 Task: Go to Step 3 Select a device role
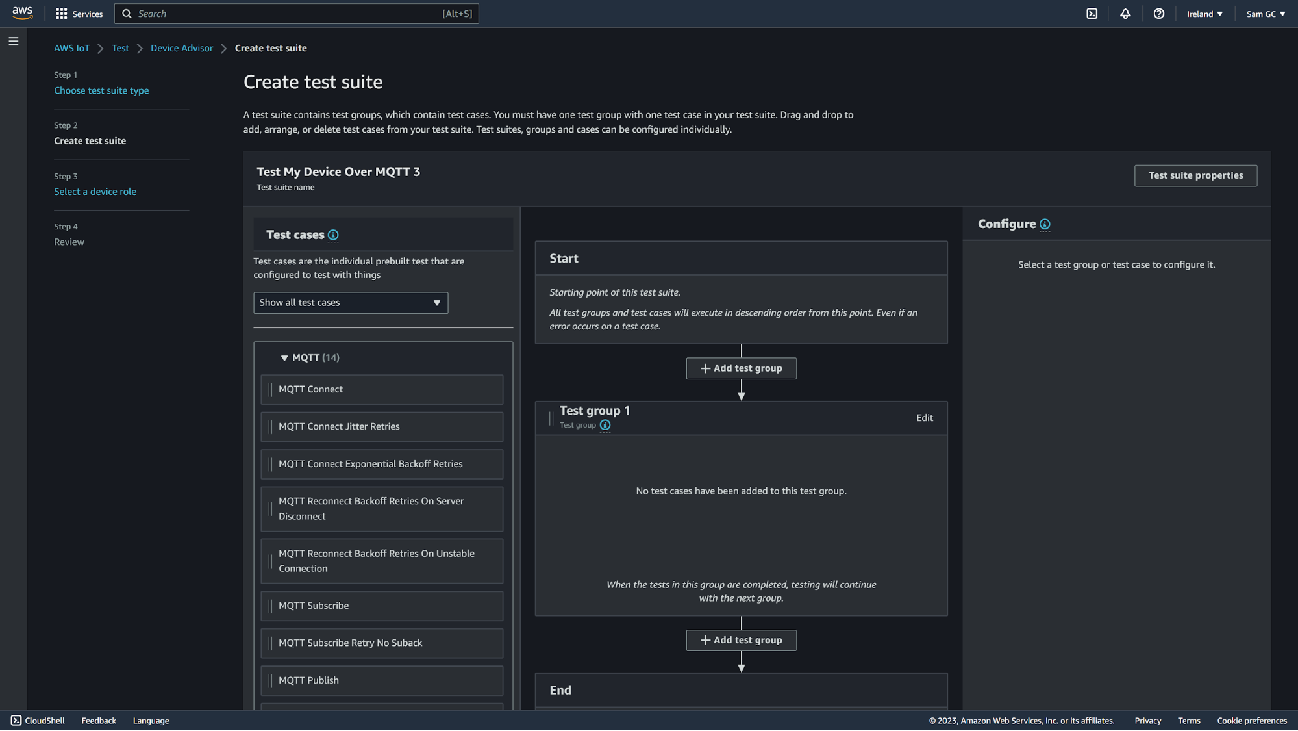(95, 192)
